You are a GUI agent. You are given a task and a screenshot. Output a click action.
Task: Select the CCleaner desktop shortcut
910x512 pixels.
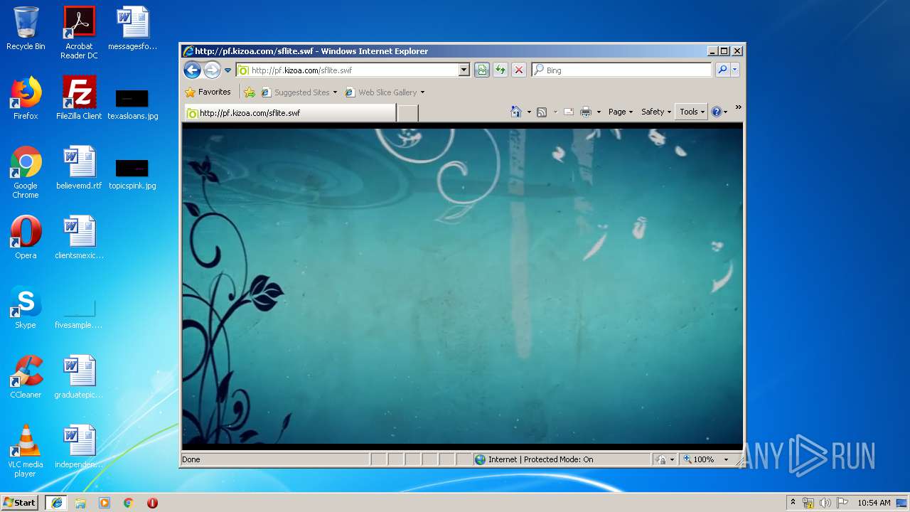pos(26,377)
